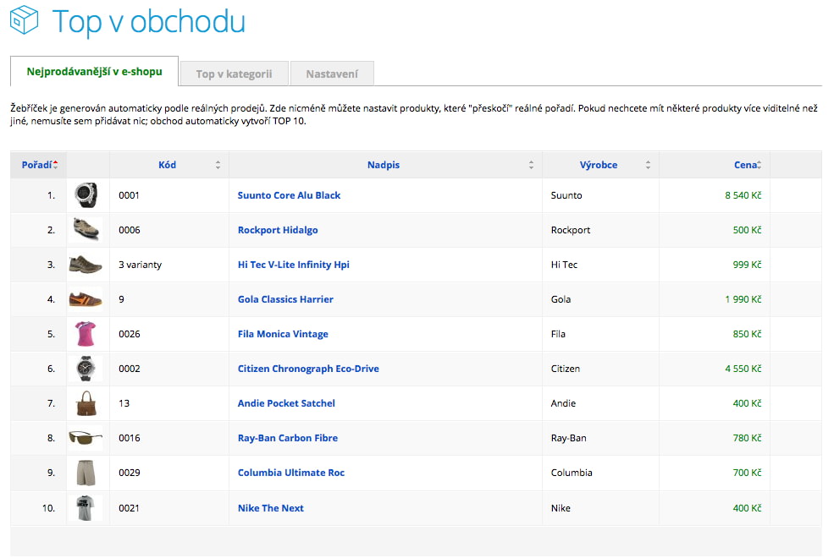Click the price 780 Kč
Image resolution: width=834 pixels, height=558 pixels.
click(747, 438)
